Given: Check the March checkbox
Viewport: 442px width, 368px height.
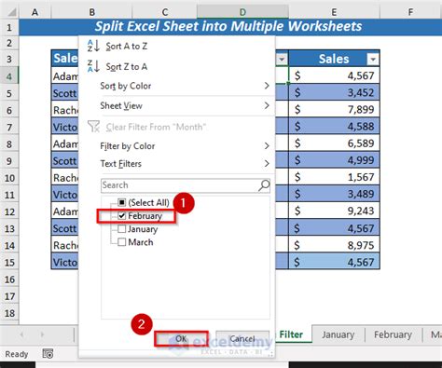Looking at the screenshot, I should click(122, 242).
